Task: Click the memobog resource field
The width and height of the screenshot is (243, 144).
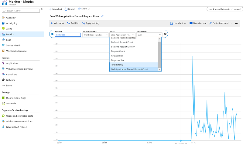Action: (68, 35)
